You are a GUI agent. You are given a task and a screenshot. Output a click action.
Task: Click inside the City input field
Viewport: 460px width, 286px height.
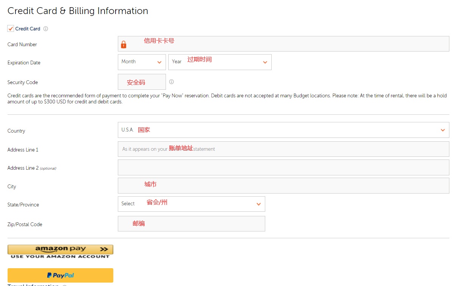[283, 186]
